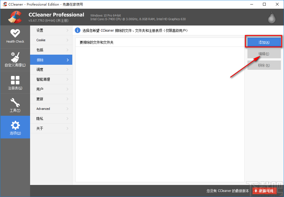
Task: Expand chevron next to 排除
Action: pyautogui.click(x=67, y=60)
